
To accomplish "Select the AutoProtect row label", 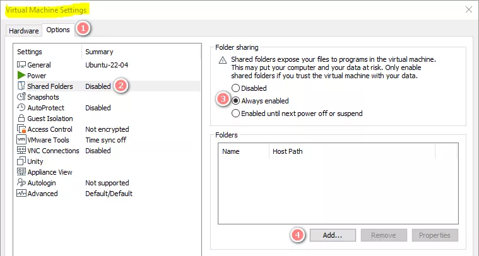I will (x=46, y=108).
